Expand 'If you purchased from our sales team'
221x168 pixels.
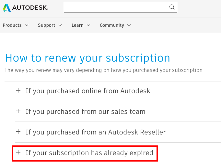pos(86,112)
